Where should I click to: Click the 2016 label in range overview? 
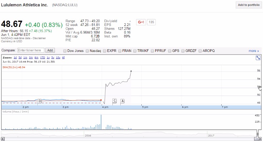tap(88, 135)
